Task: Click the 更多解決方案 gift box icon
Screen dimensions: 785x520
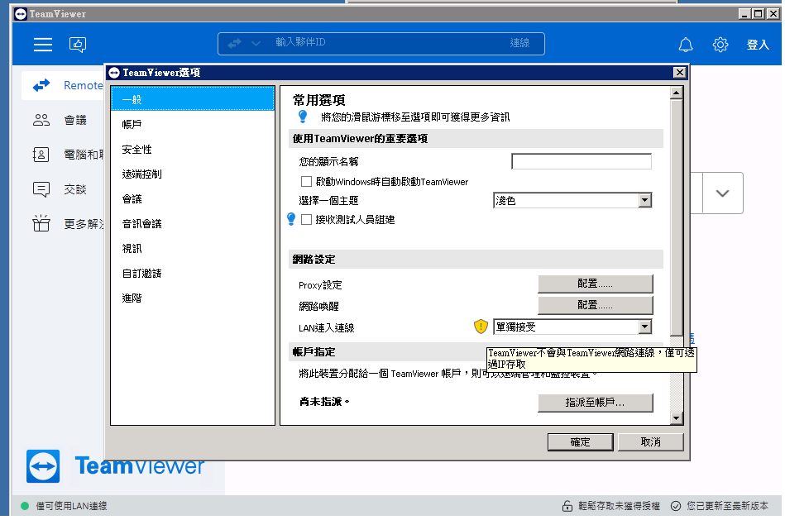Action: point(41,223)
